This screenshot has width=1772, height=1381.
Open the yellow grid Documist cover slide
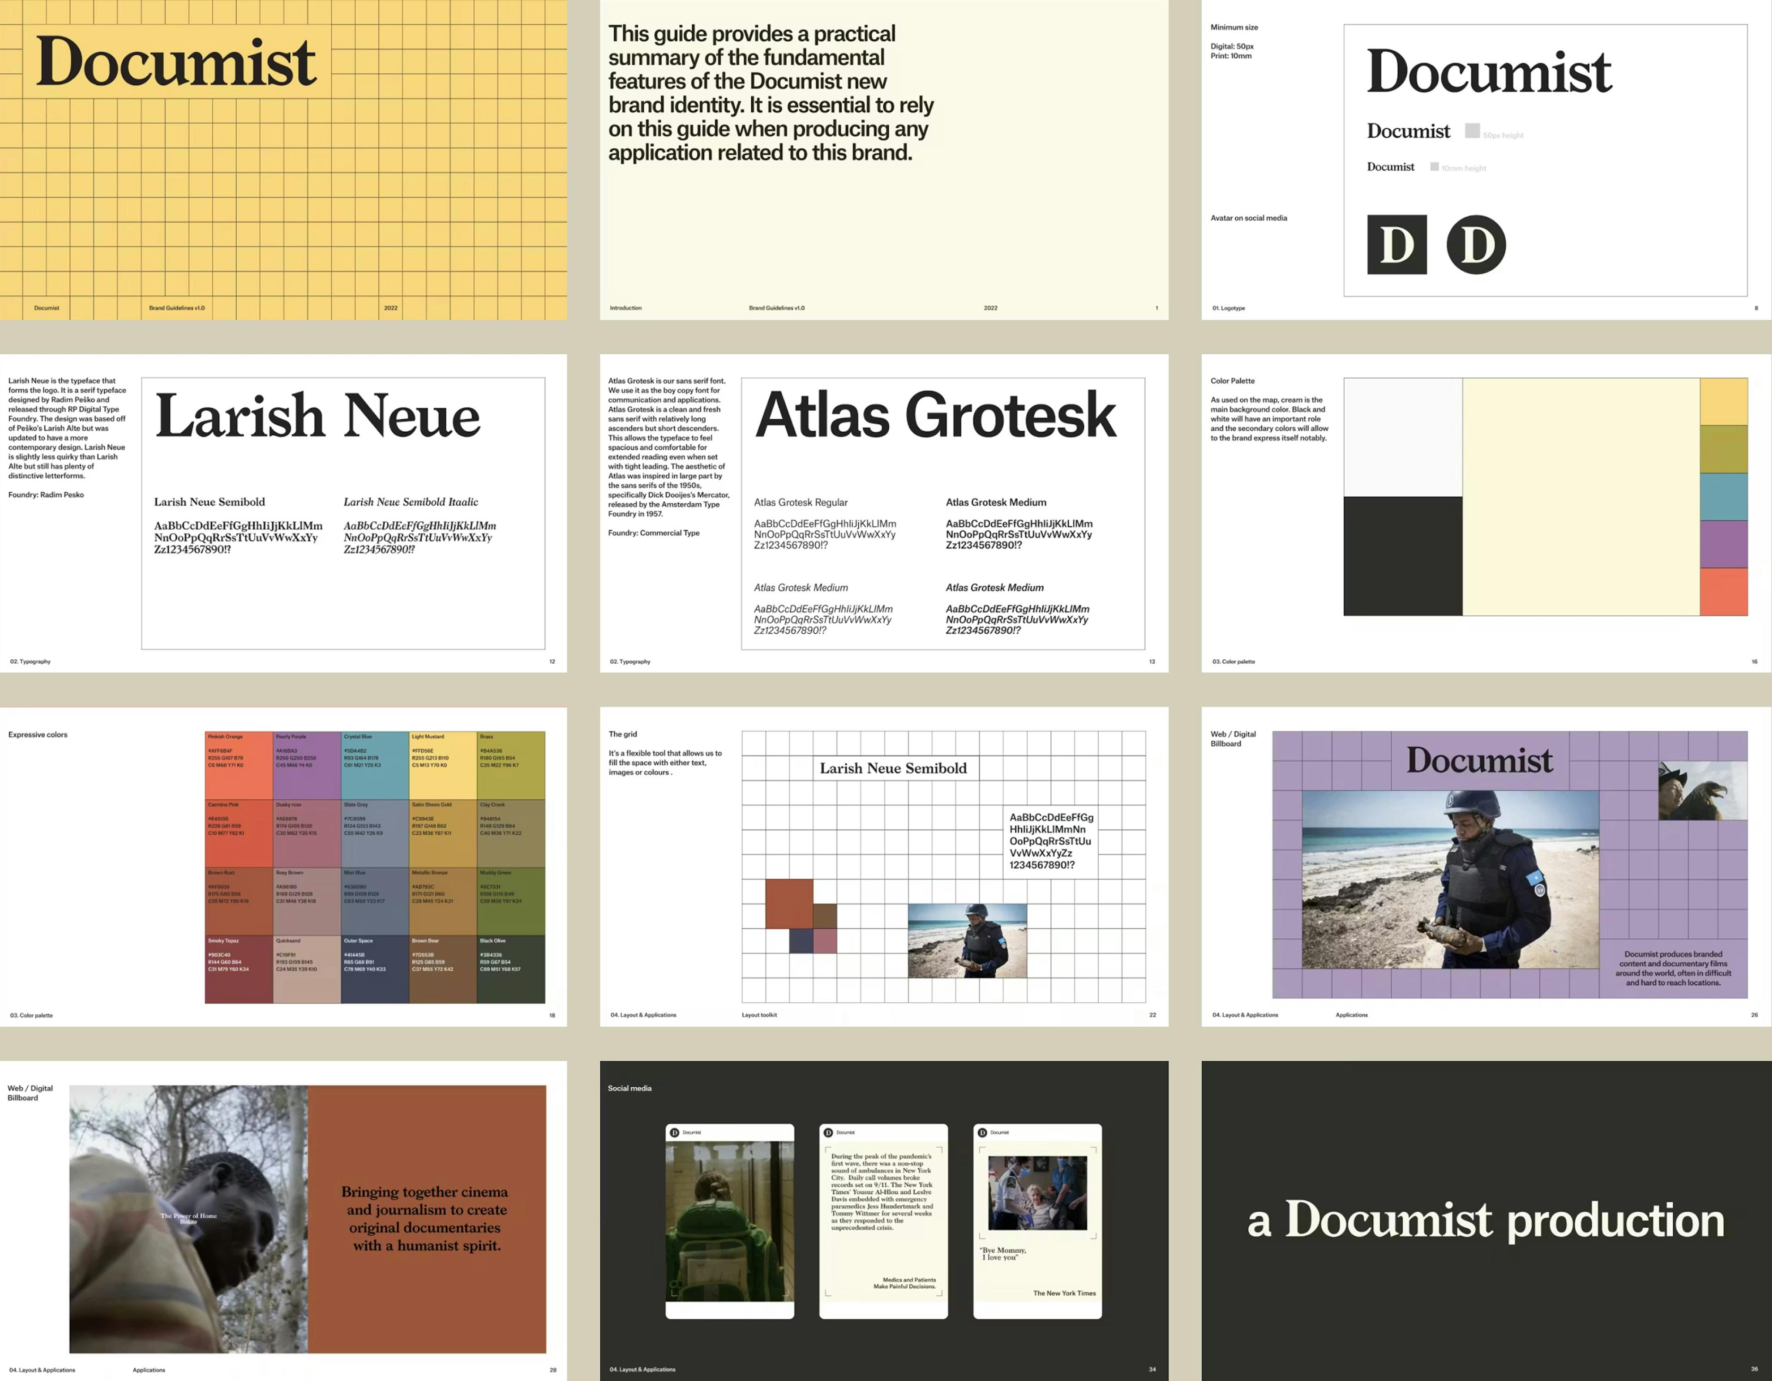tap(283, 160)
